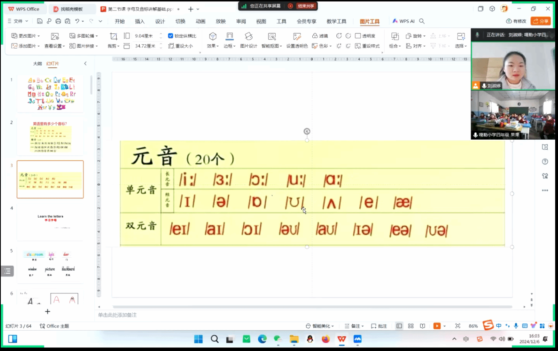Toggle normal view button in status bar

(x=399, y=326)
